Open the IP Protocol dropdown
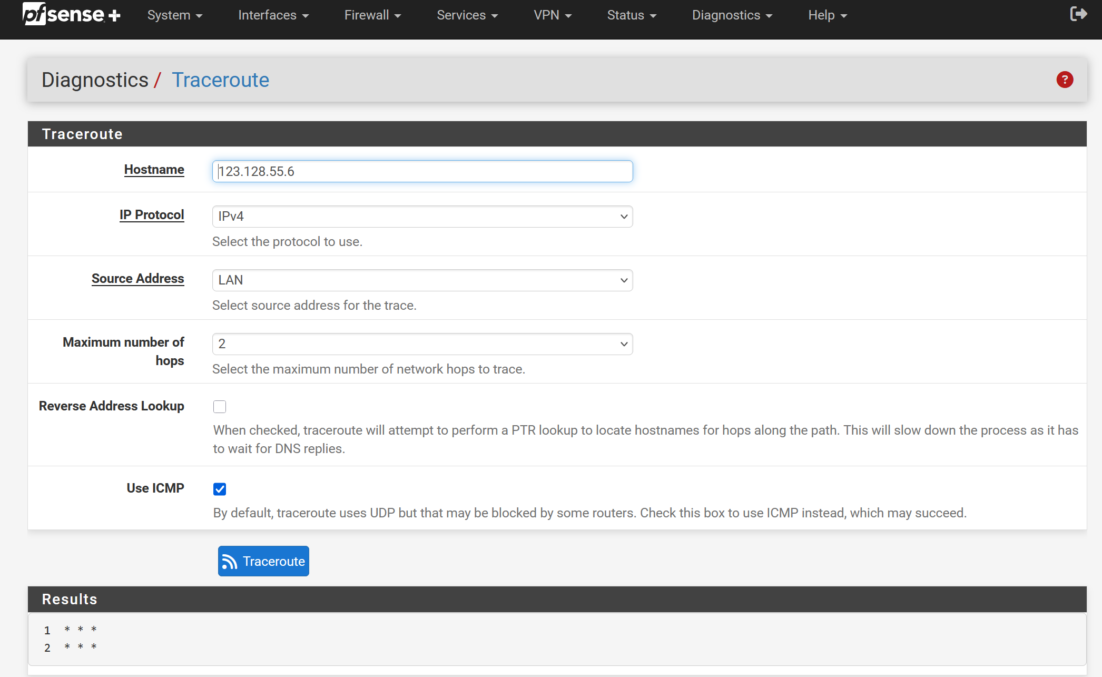1102x677 pixels. click(422, 217)
